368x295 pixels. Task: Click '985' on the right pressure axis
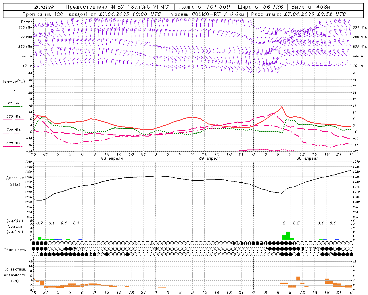(356, 217)
